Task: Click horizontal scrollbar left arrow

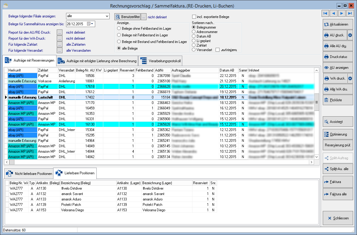Action: (7, 162)
